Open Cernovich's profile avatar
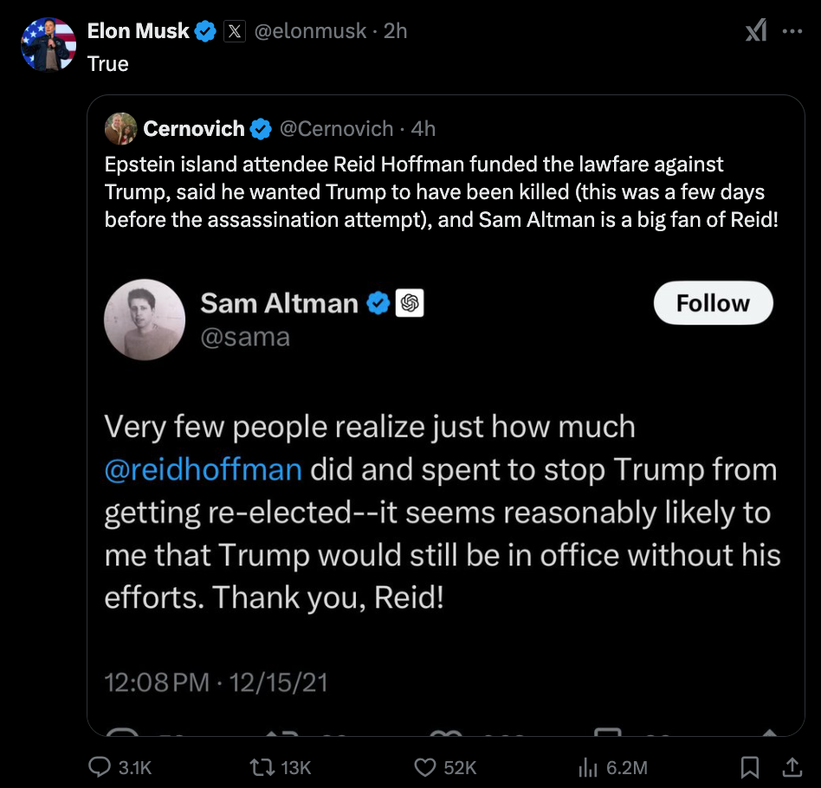The width and height of the screenshot is (821, 788). coord(120,129)
